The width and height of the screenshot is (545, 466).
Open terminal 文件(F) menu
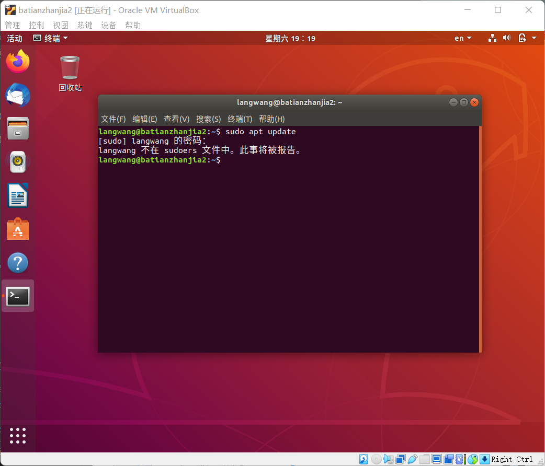(x=113, y=119)
